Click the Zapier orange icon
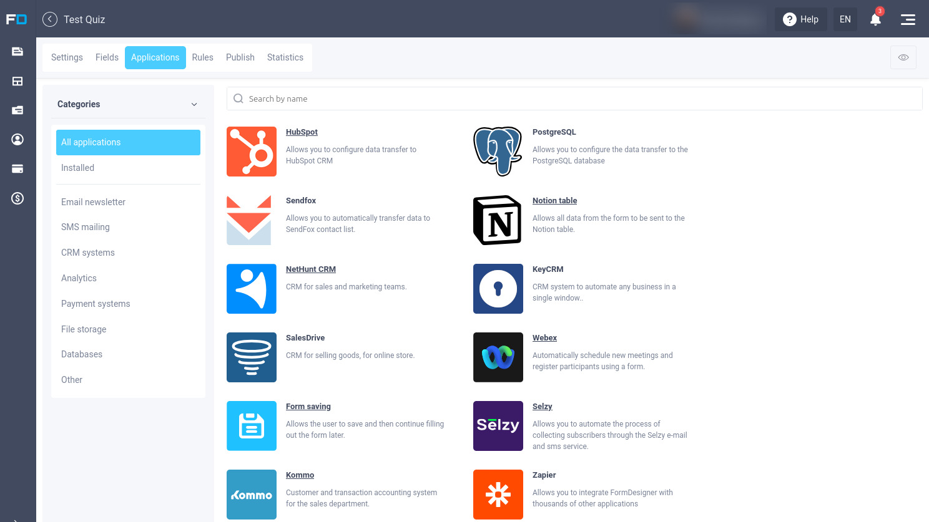The width and height of the screenshot is (929, 522). pyautogui.click(x=498, y=495)
